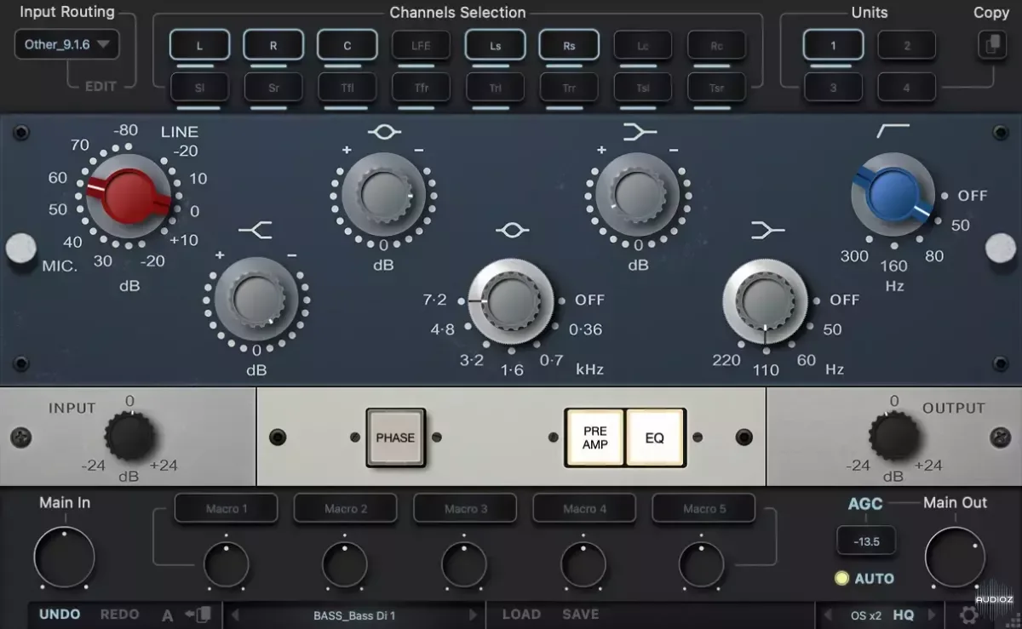Select the Tfl channel button
Image resolution: width=1022 pixels, height=629 pixels.
347,87
